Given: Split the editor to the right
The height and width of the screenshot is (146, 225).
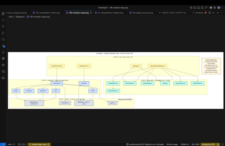Looking at the screenshot, I should click(x=209, y=13).
